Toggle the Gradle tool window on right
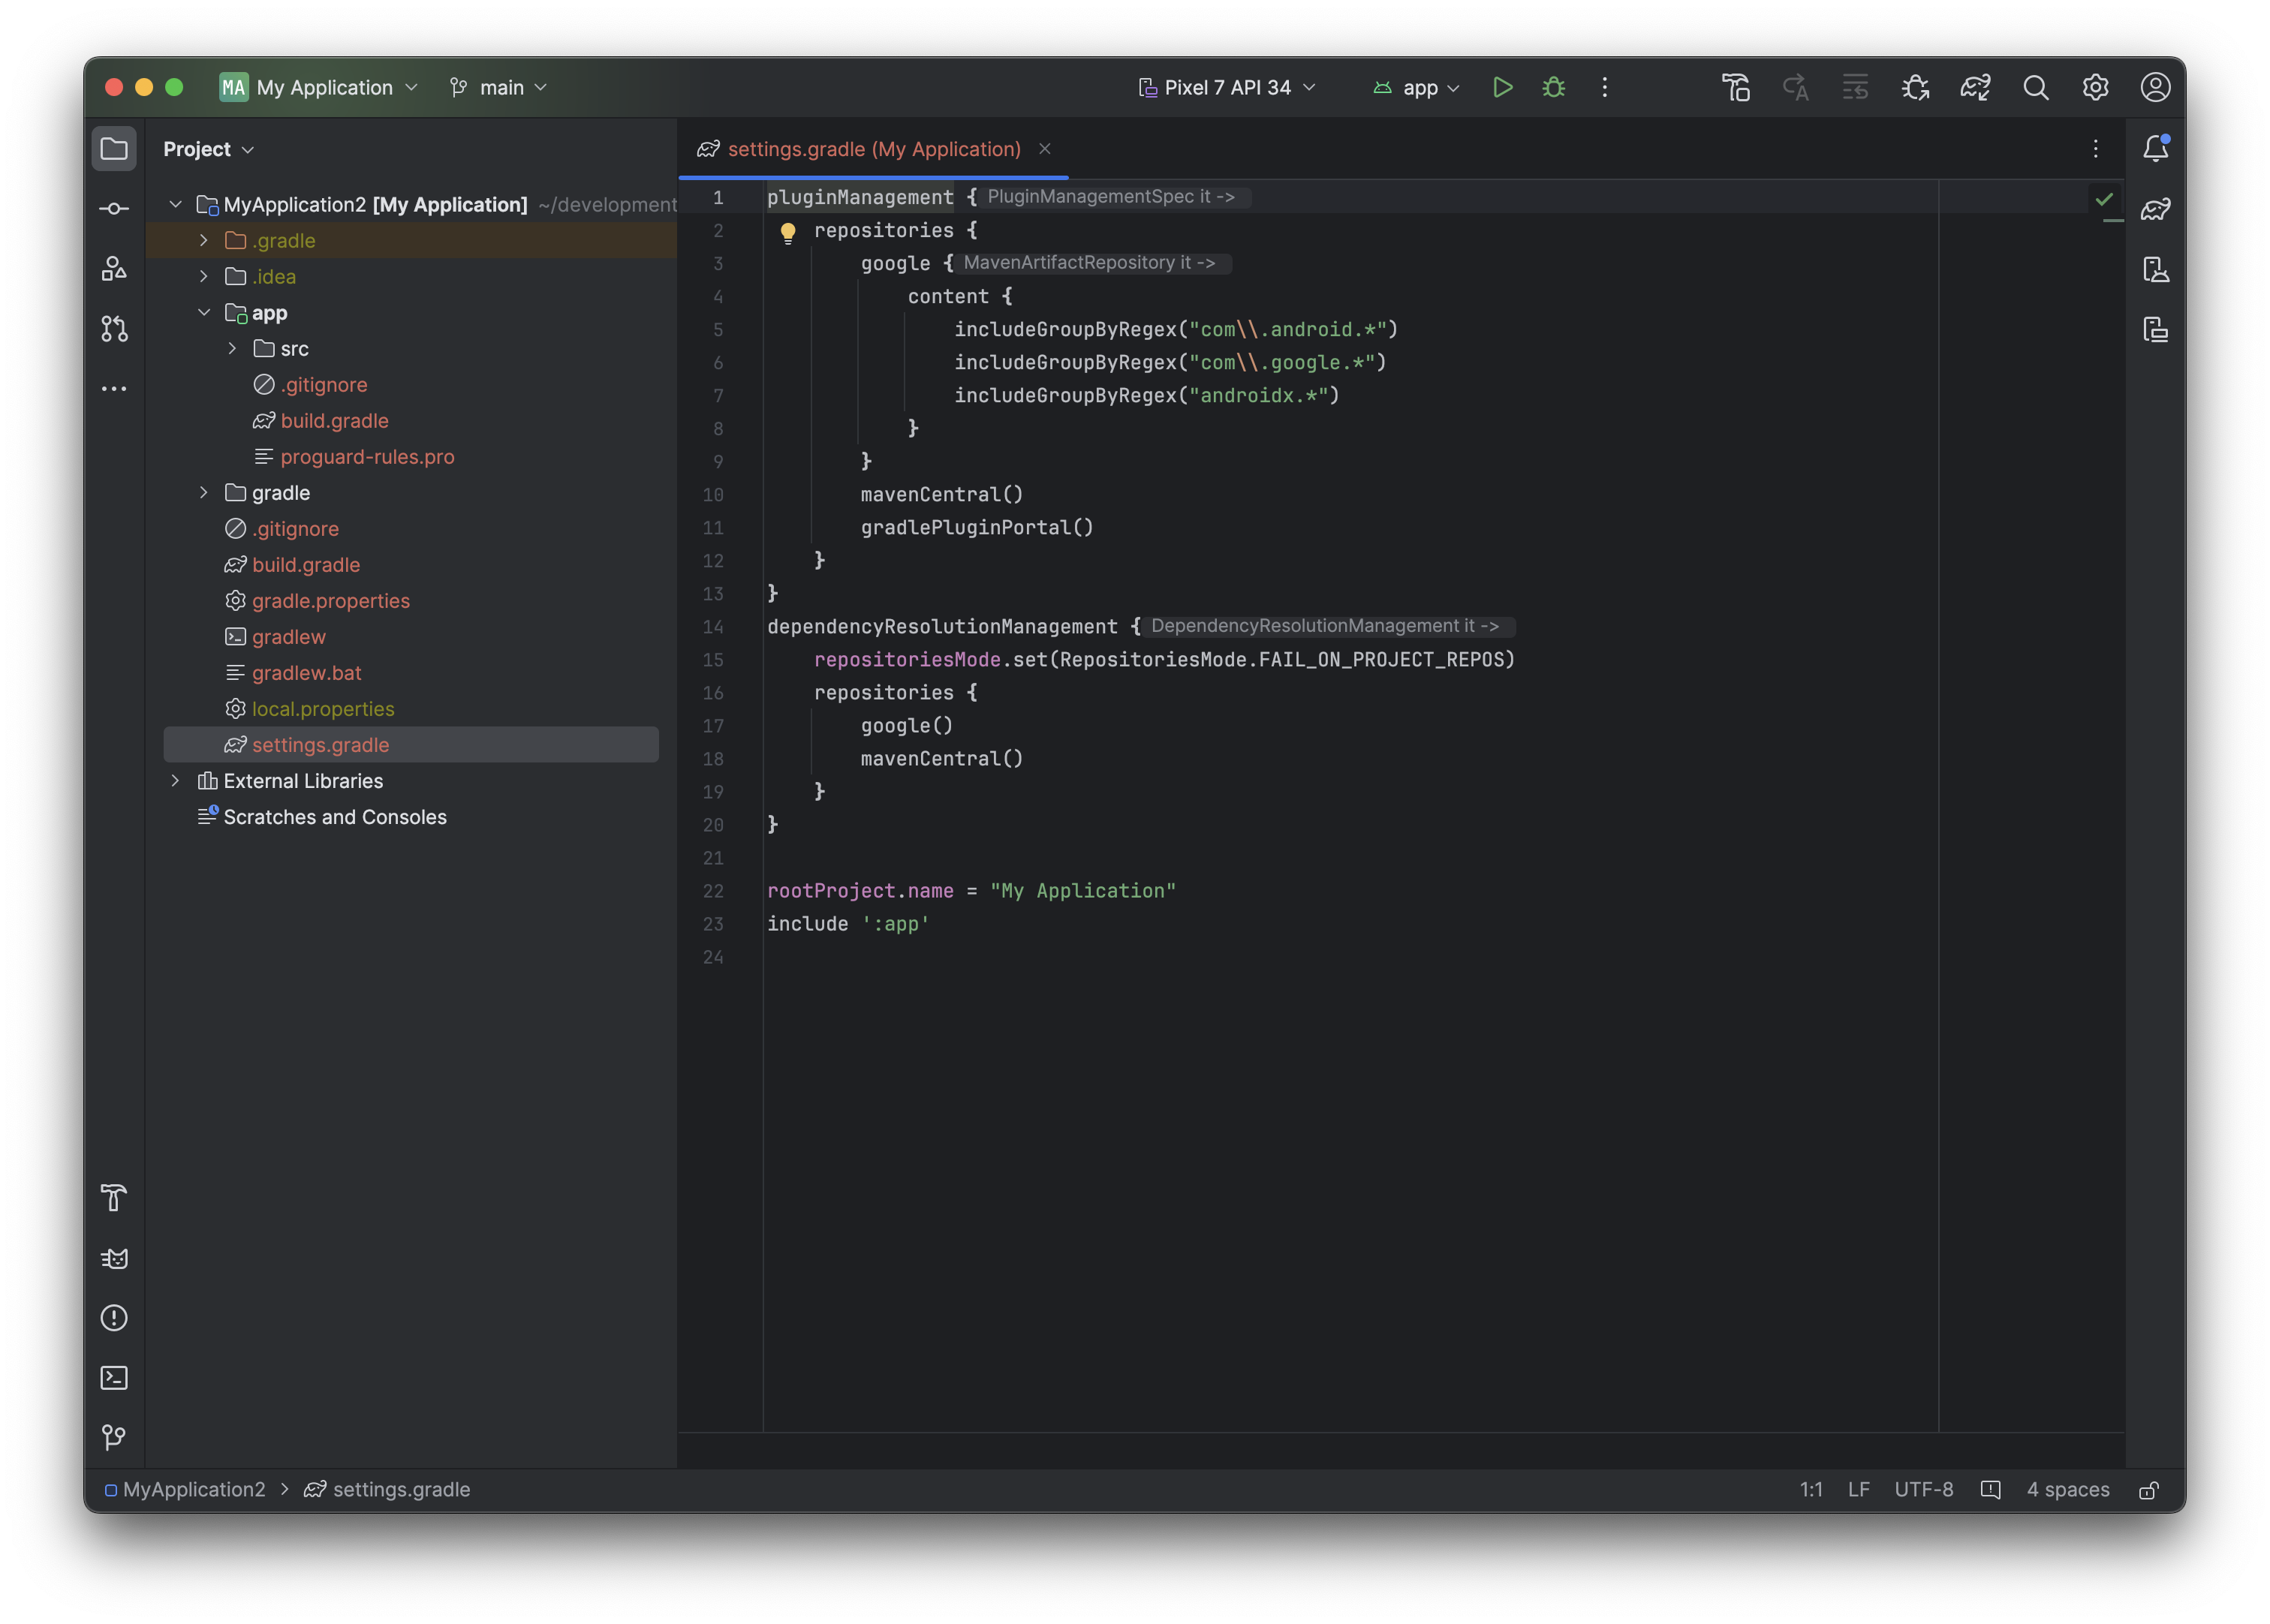This screenshot has width=2270, height=1624. [x=2155, y=209]
